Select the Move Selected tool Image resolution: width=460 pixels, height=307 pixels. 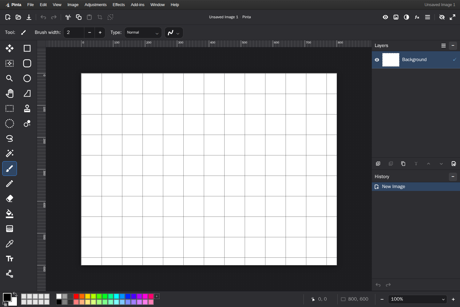[x=10, y=48]
